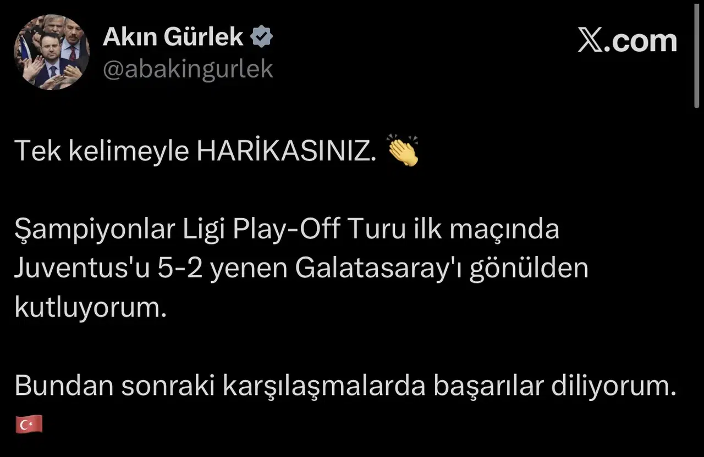704x457 pixels.
Task: Open the Akın Gürlek display name
Action: pos(173,37)
